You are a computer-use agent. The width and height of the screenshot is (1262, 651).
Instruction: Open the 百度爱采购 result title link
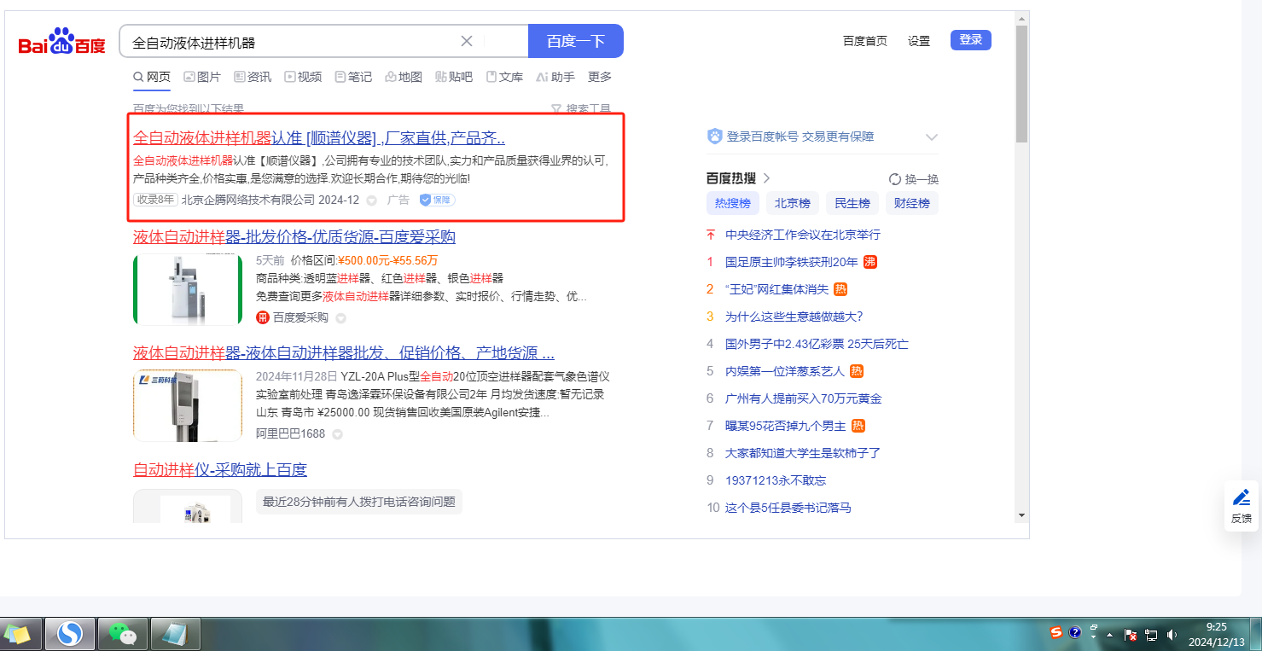pos(294,237)
